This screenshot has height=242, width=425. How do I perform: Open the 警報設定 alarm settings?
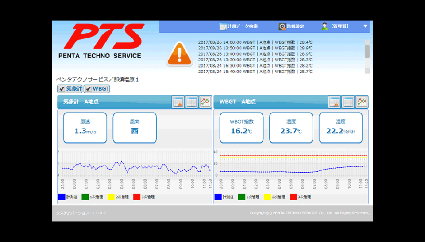pyautogui.click(x=291, y=26)
